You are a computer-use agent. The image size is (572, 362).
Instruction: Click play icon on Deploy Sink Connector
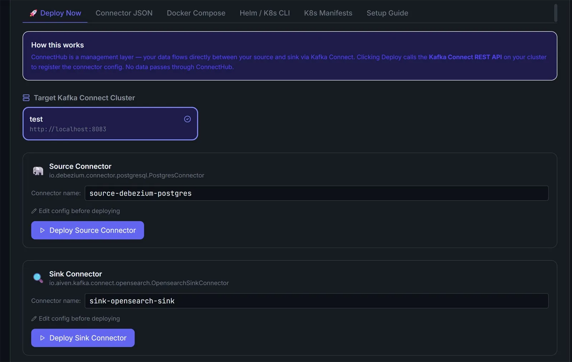tap(42, 338)
